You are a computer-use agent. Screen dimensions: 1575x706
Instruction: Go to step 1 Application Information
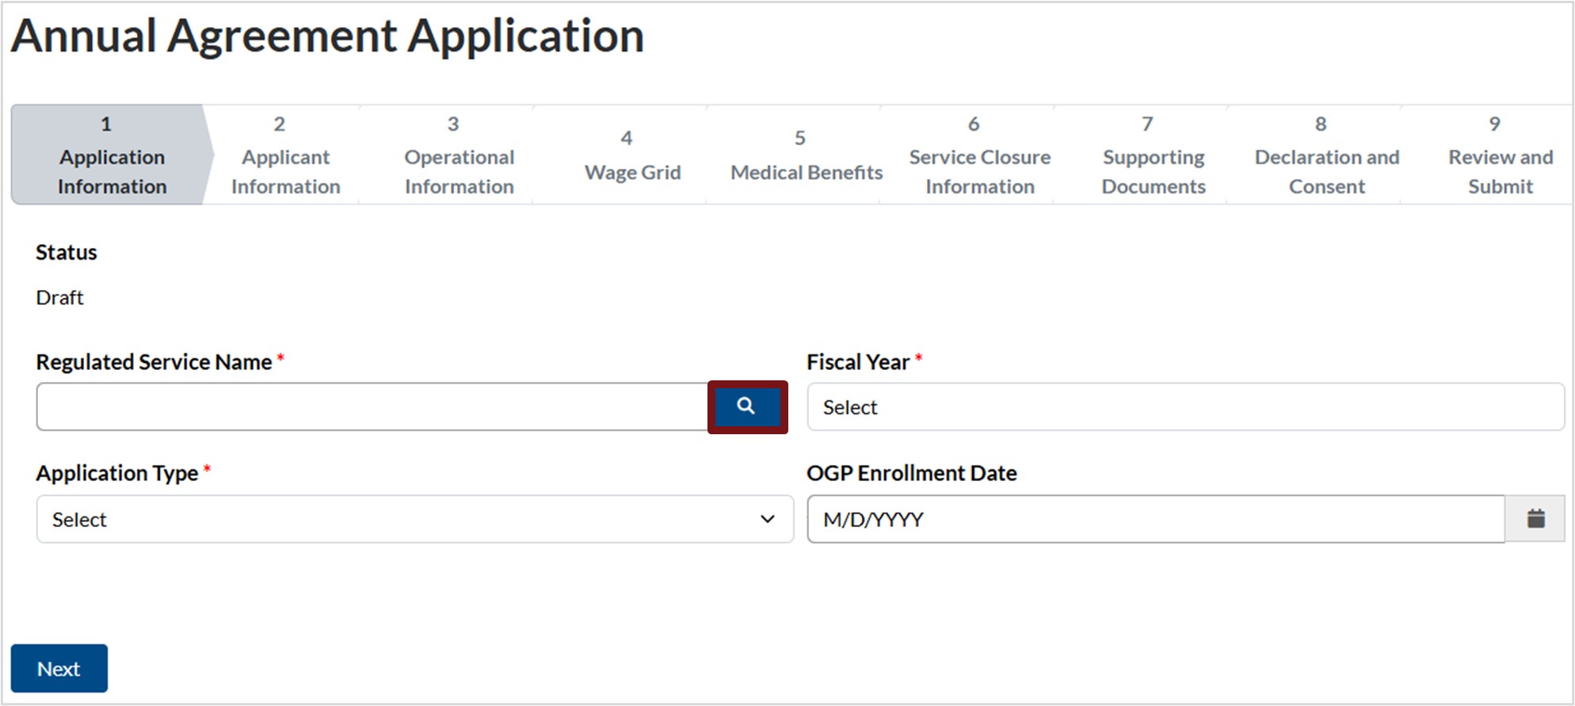[111, 156]
